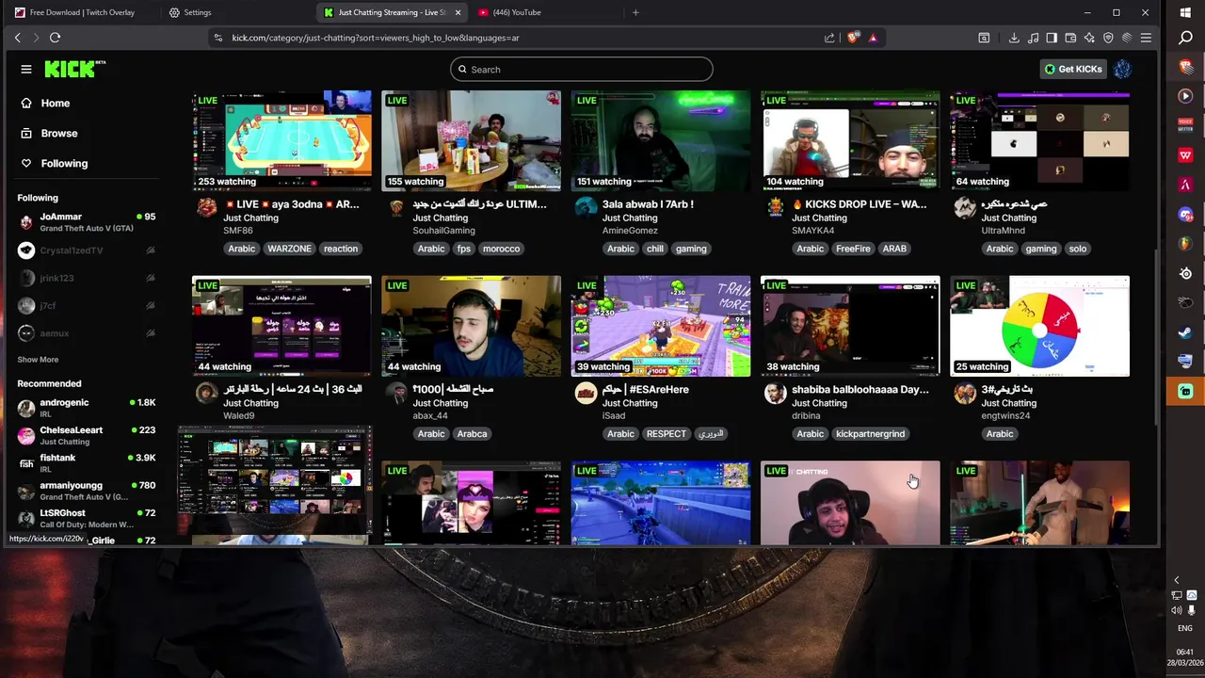
Task: Open AmineGomez channel name
Action: click(630, 231)
